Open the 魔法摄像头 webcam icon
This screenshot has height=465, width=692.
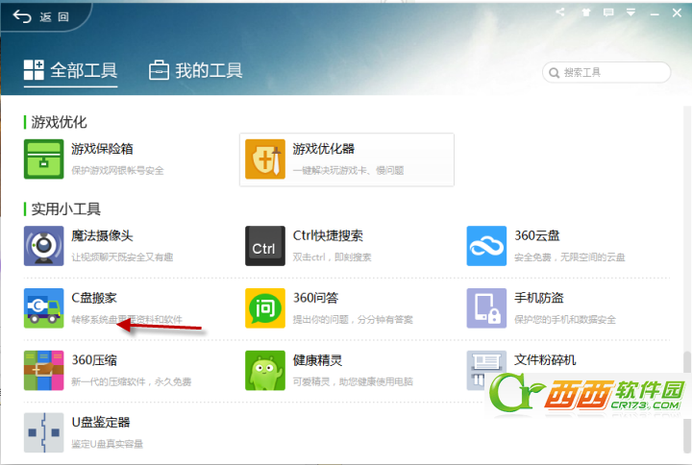point(43,246)
